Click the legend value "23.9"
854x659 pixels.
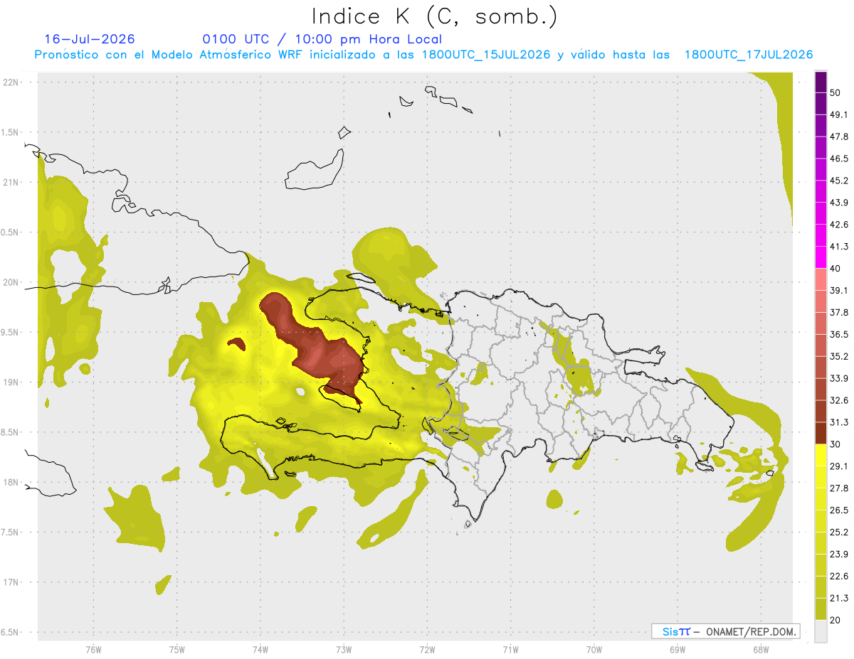pyautogui.click(x=839, y=554)
